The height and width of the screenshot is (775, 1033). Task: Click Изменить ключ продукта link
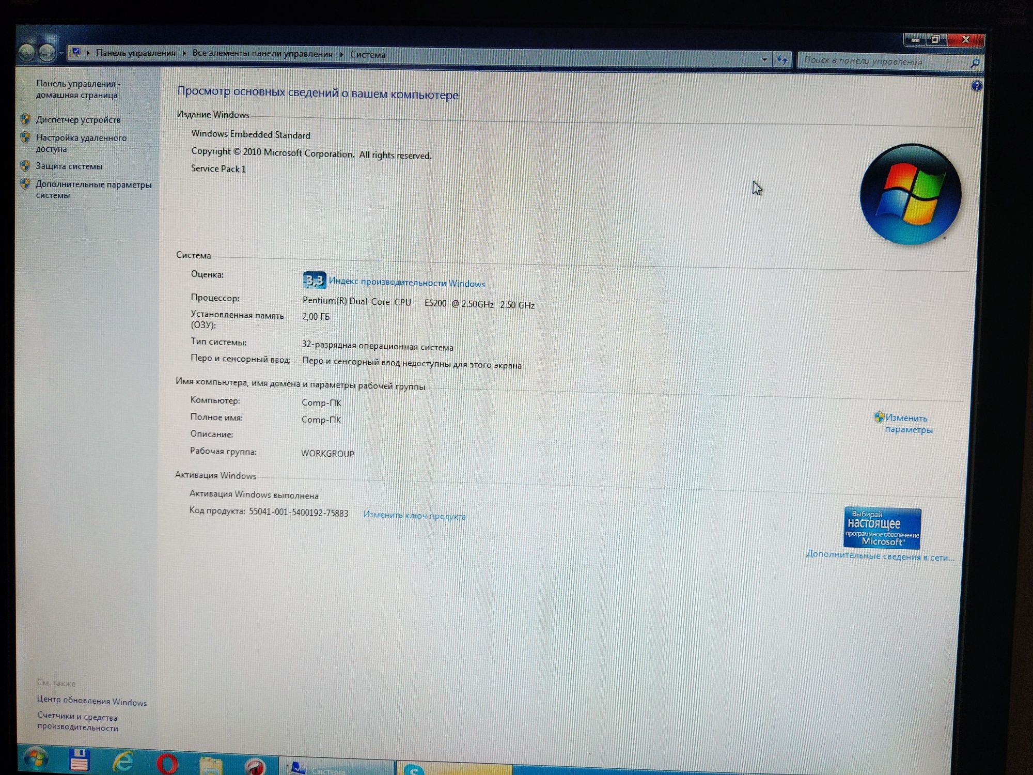click(414, 516)
